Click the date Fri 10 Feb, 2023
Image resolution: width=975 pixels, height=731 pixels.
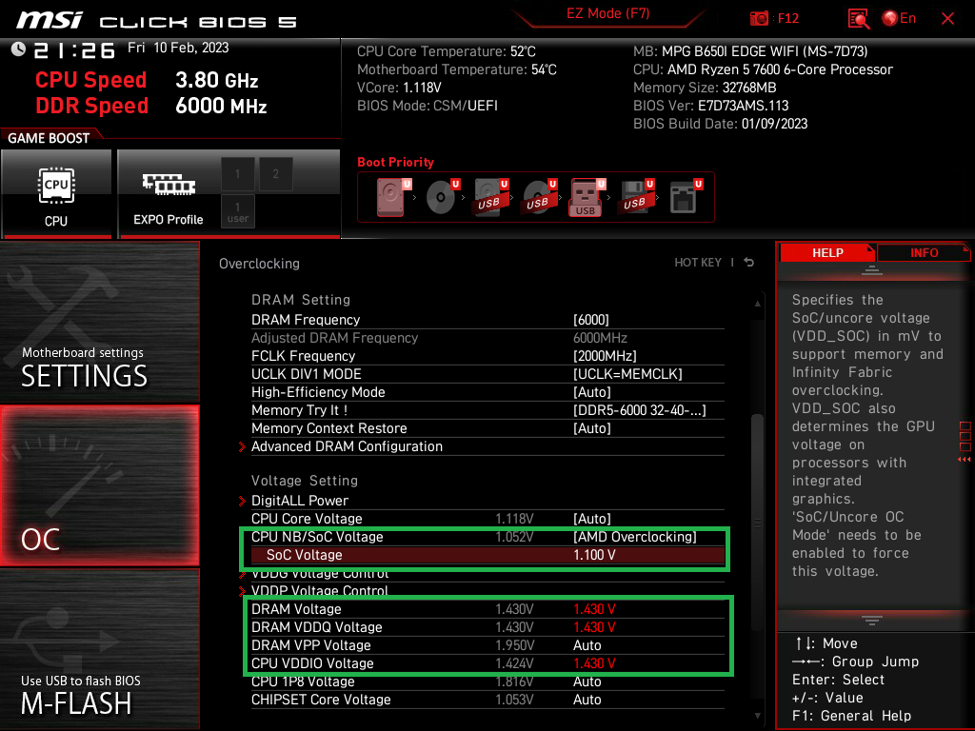coord(178,48)
